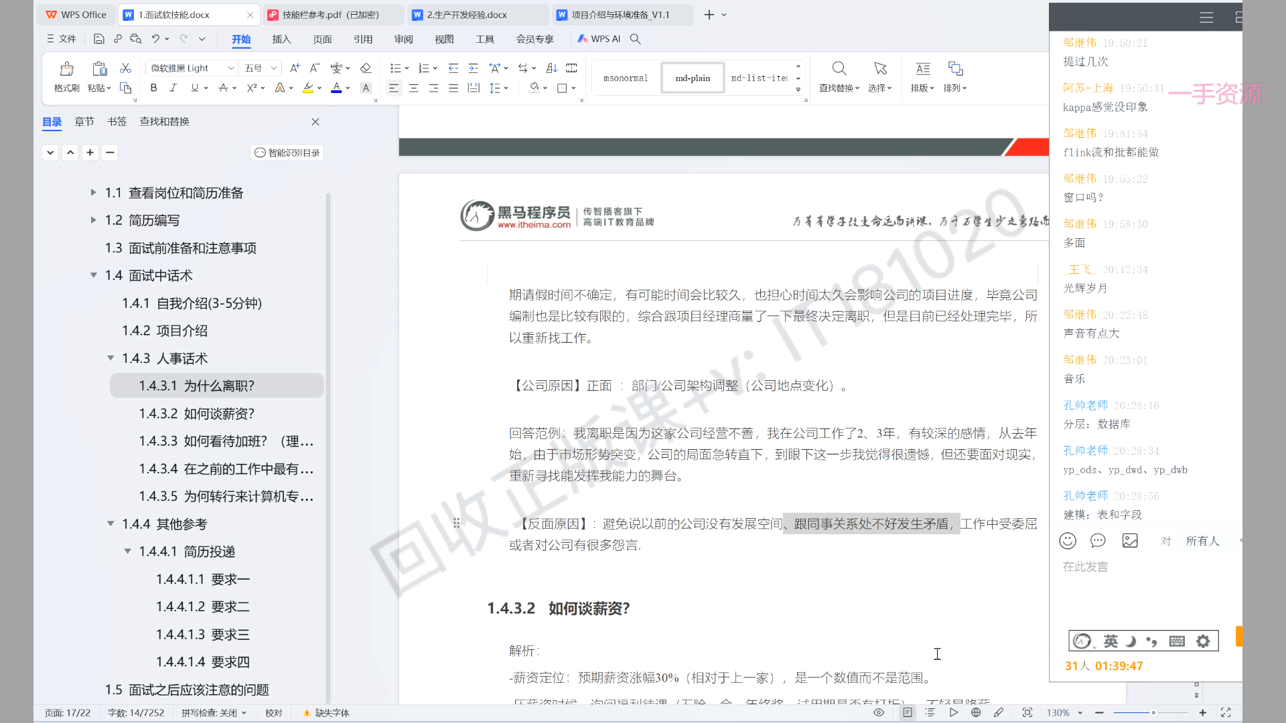The height and width of the screenshot is (723, 1286).
Task: Expand the 1.2 简历编写 outline node
Action: pos(94,220)
